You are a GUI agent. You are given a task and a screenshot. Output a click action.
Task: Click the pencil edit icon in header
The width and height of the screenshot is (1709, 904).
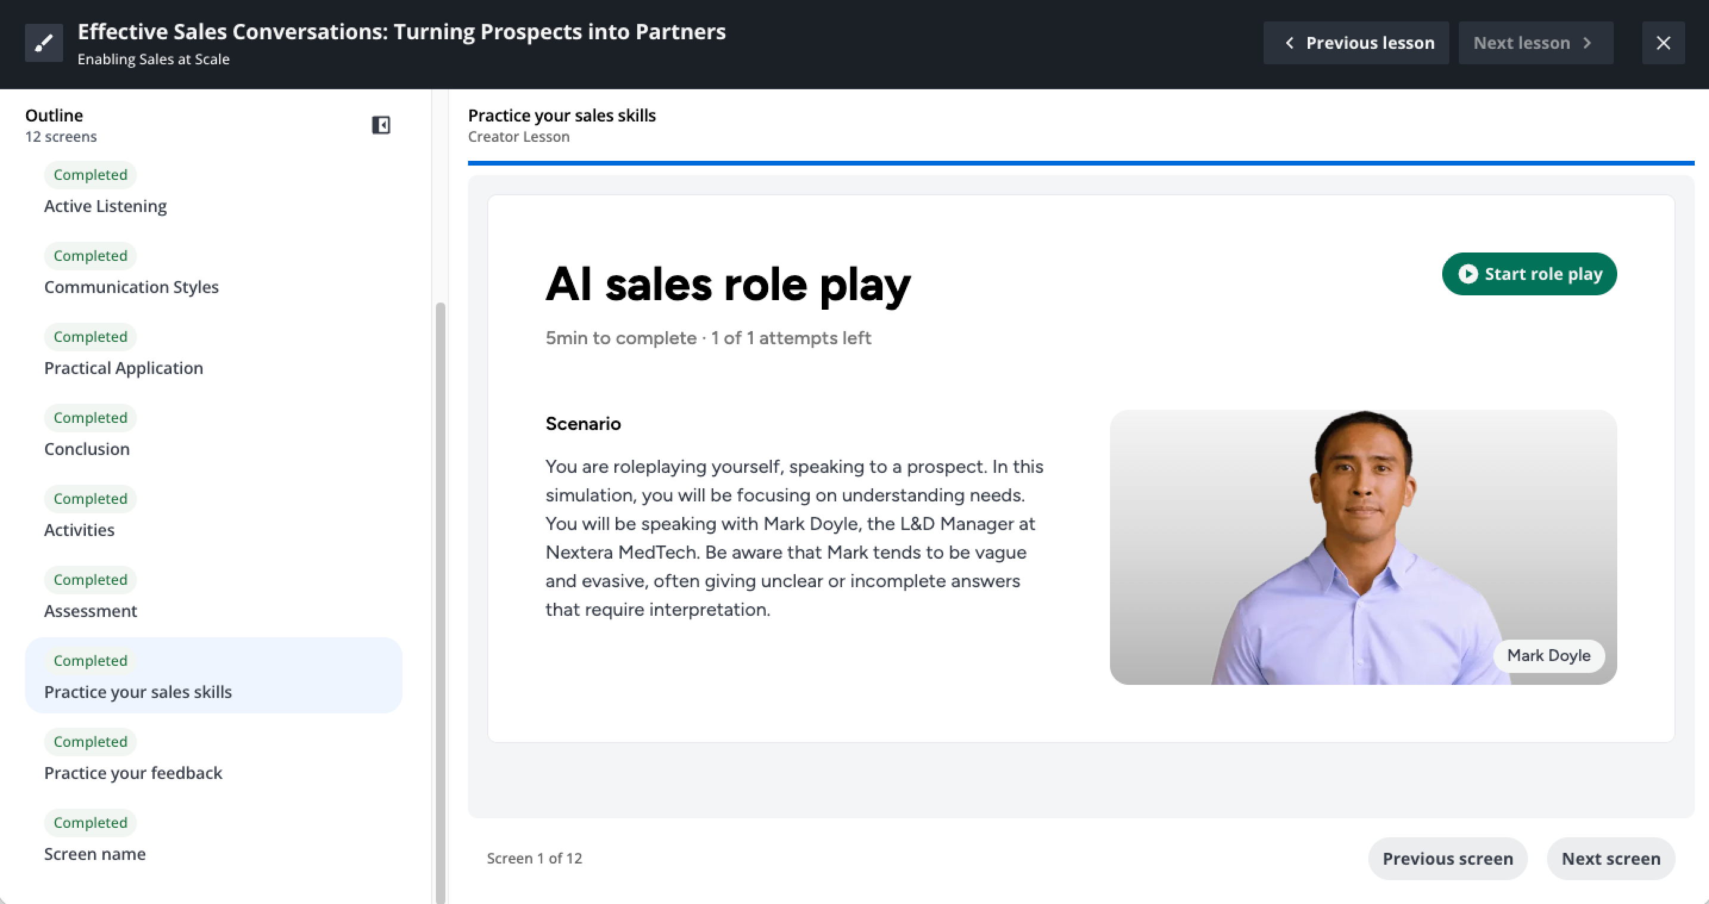pyautogui.click(x=44, y=43)
